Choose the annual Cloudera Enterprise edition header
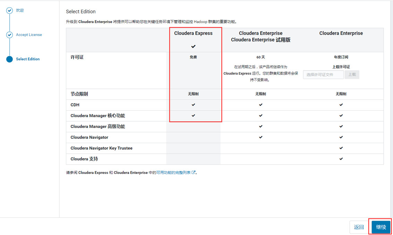Image resolution: width=393 pixels, height=235 pixels. click(341, 33)
